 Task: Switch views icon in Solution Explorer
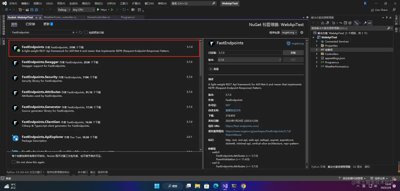click(327, 23)
